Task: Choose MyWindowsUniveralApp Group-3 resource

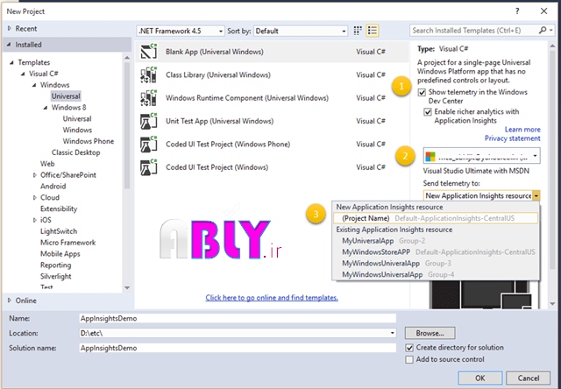Action: click(436, 264)
